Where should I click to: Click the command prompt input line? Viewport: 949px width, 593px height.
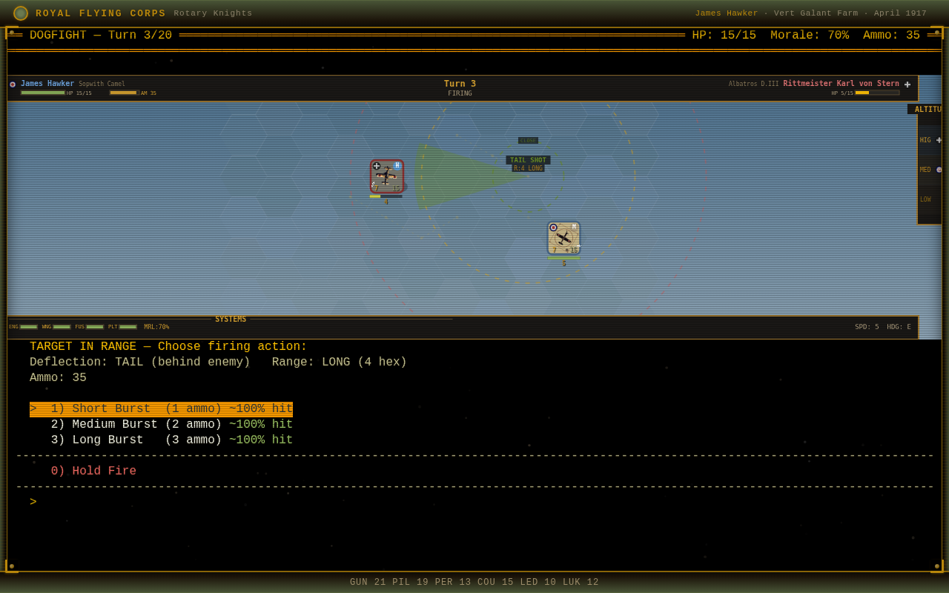(x=474, y=503)
